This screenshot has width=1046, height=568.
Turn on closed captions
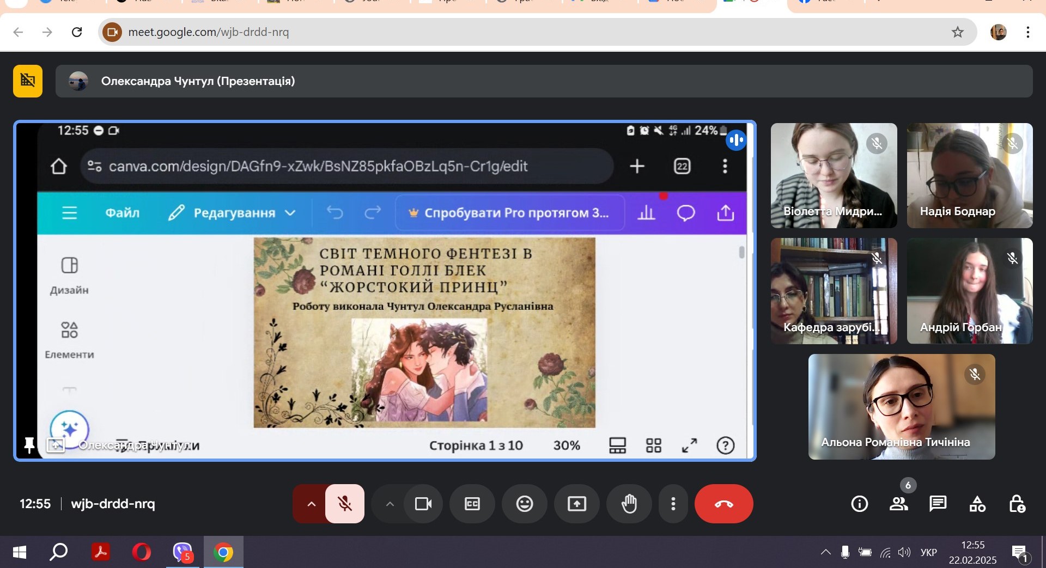[472, 504]
